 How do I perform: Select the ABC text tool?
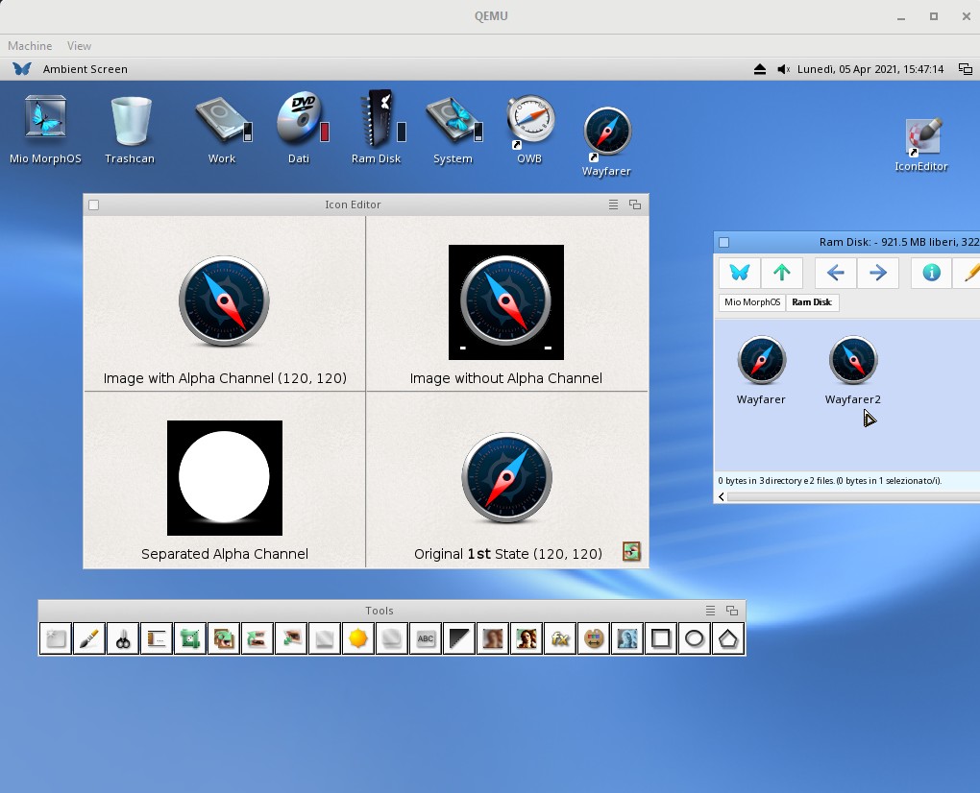tap(426, 638)
